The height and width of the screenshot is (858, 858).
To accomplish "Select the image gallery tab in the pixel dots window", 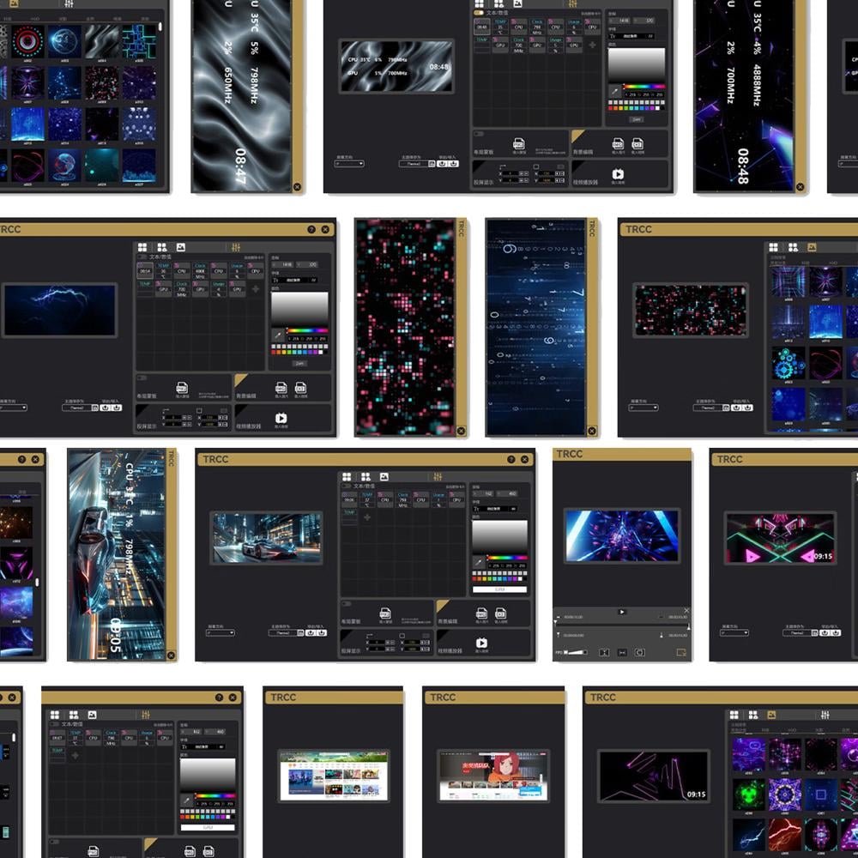I will click(x=812, y=247).
